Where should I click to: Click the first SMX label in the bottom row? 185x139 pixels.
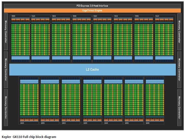(22, 123)
